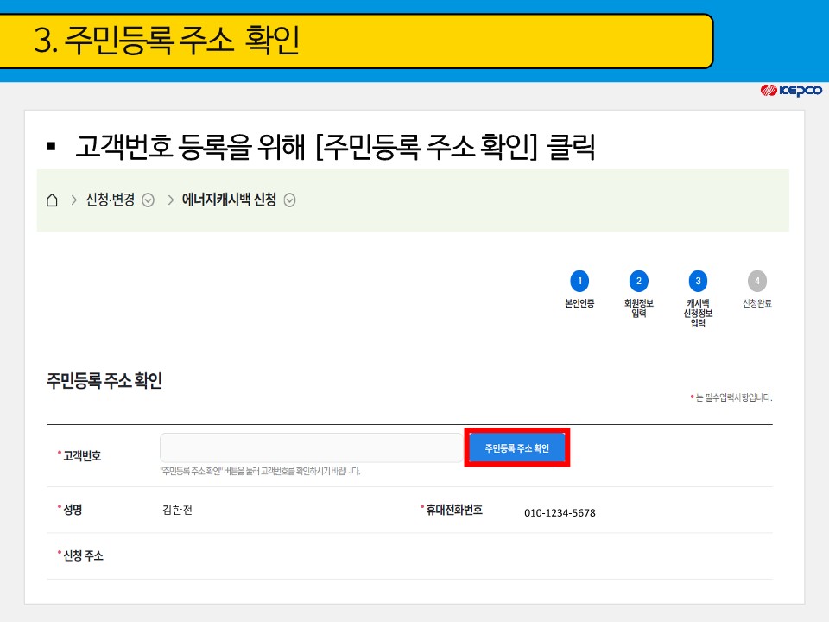The image size is (829, 622).
Task: Select 에너지캐시백 신청 in the breadcrumb
Action: pyautogui.click(x=229, y=200)
